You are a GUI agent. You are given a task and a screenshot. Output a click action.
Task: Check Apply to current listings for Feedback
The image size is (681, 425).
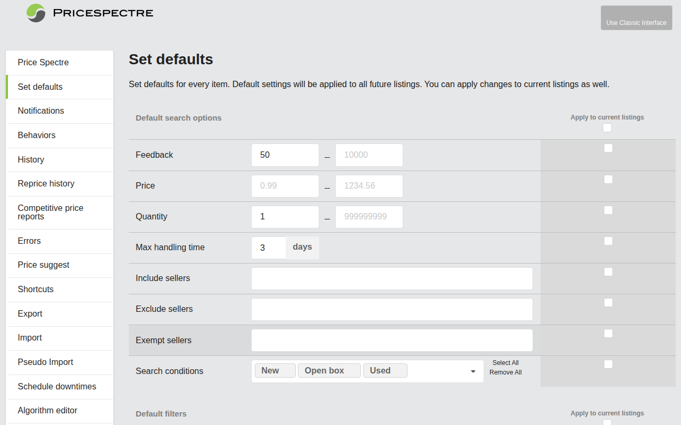pyautogui.click(x=608, y=148)
